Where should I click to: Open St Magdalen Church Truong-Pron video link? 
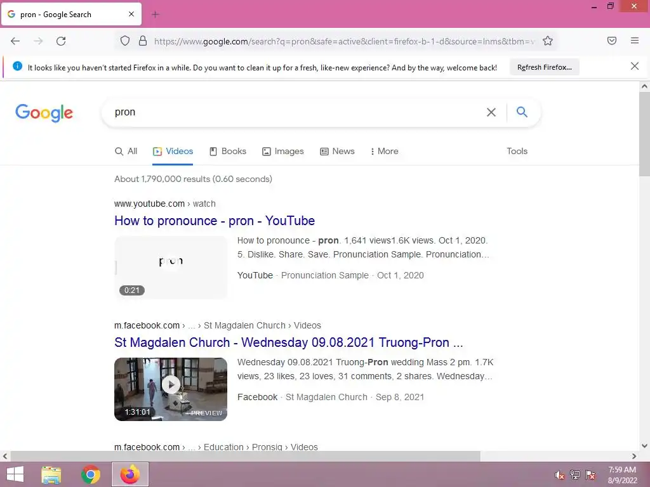(289, 342)
